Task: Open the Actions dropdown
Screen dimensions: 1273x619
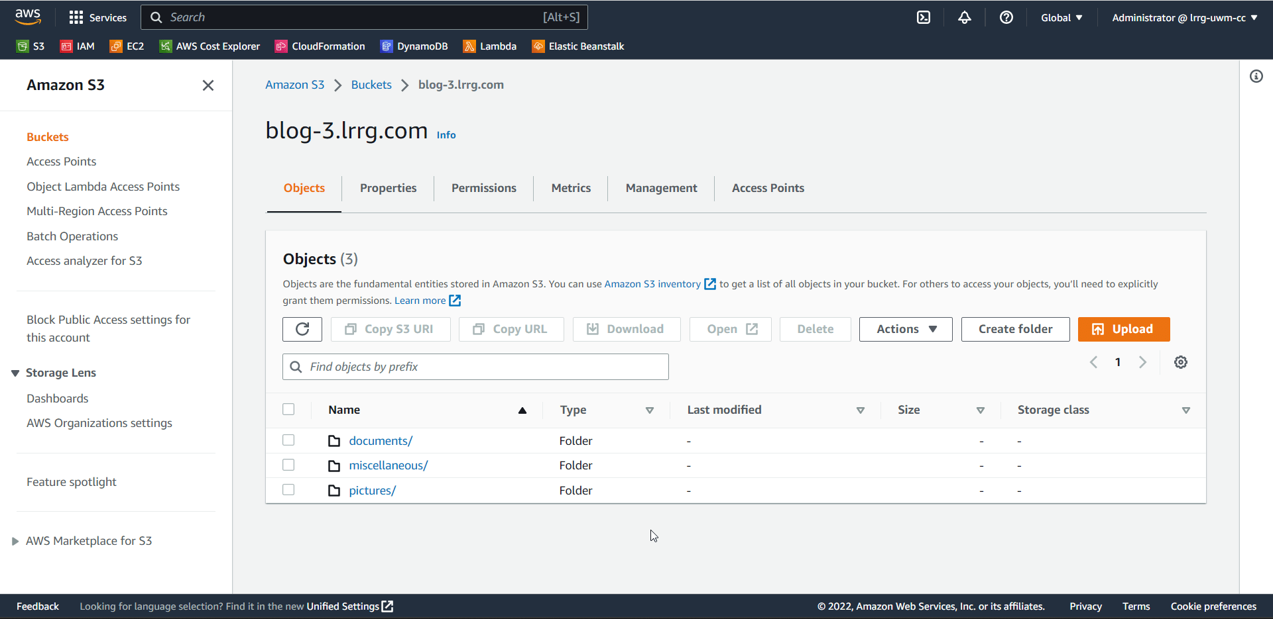Action: click(905, 329)
